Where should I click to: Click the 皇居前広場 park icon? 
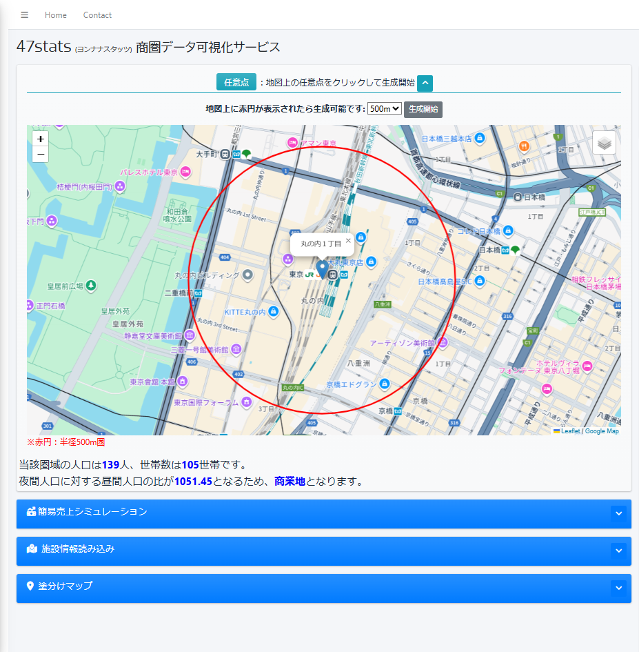coord(91,285)
